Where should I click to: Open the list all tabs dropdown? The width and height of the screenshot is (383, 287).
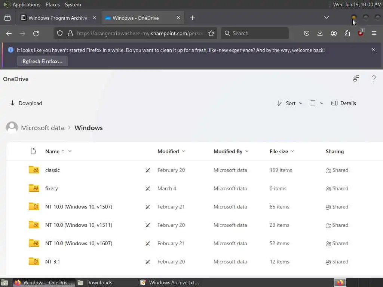click(x=326, y=18)
